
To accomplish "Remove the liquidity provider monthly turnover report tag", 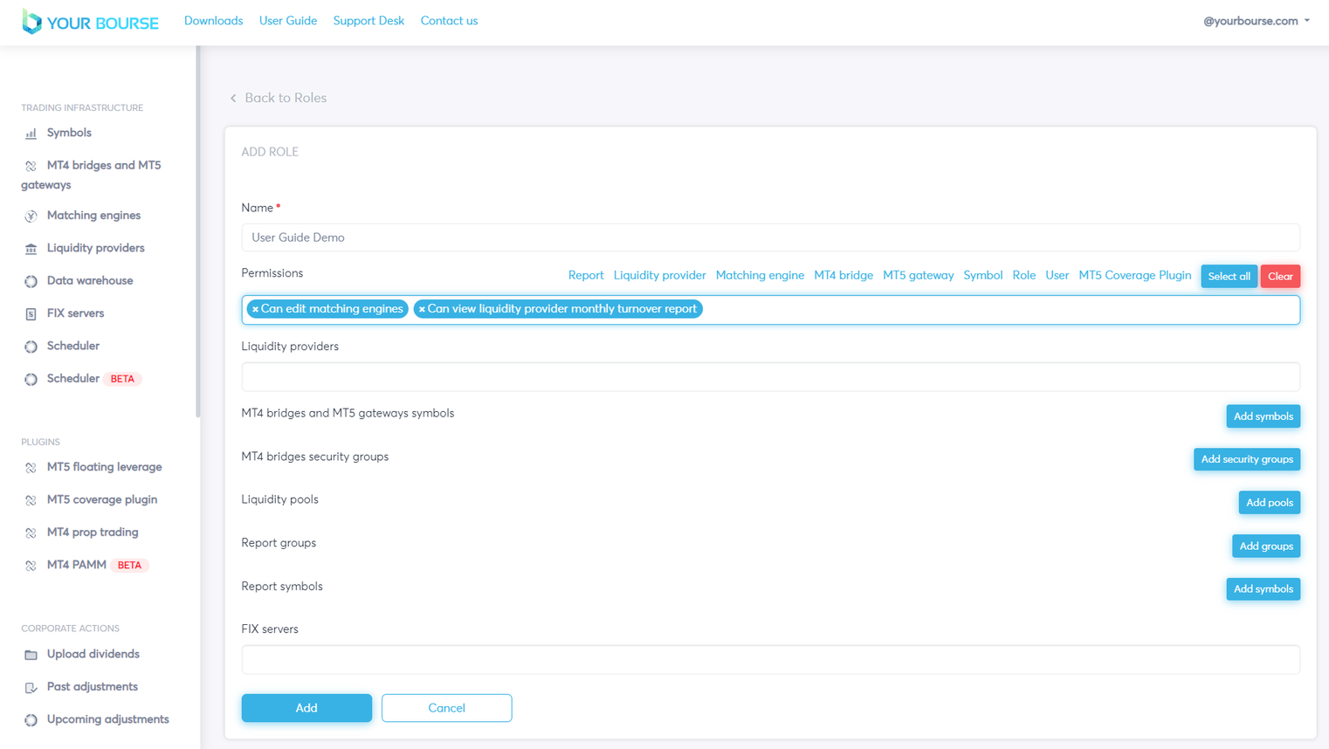I will coord(422,309).
